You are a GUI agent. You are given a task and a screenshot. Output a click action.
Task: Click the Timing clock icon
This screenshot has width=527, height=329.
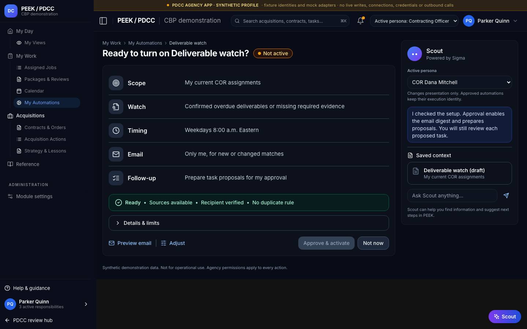coord(116,131)
